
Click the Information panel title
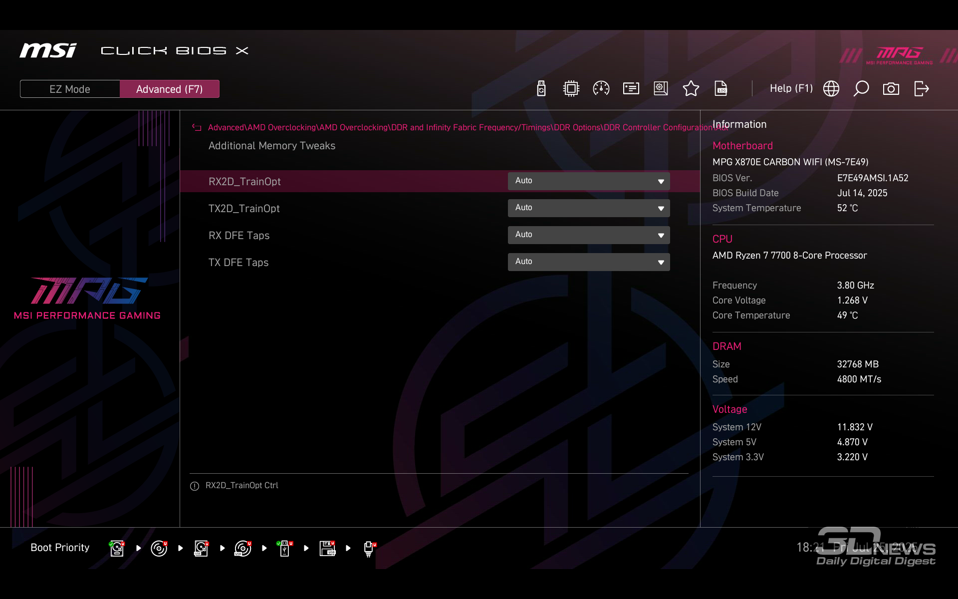[739, 124]
